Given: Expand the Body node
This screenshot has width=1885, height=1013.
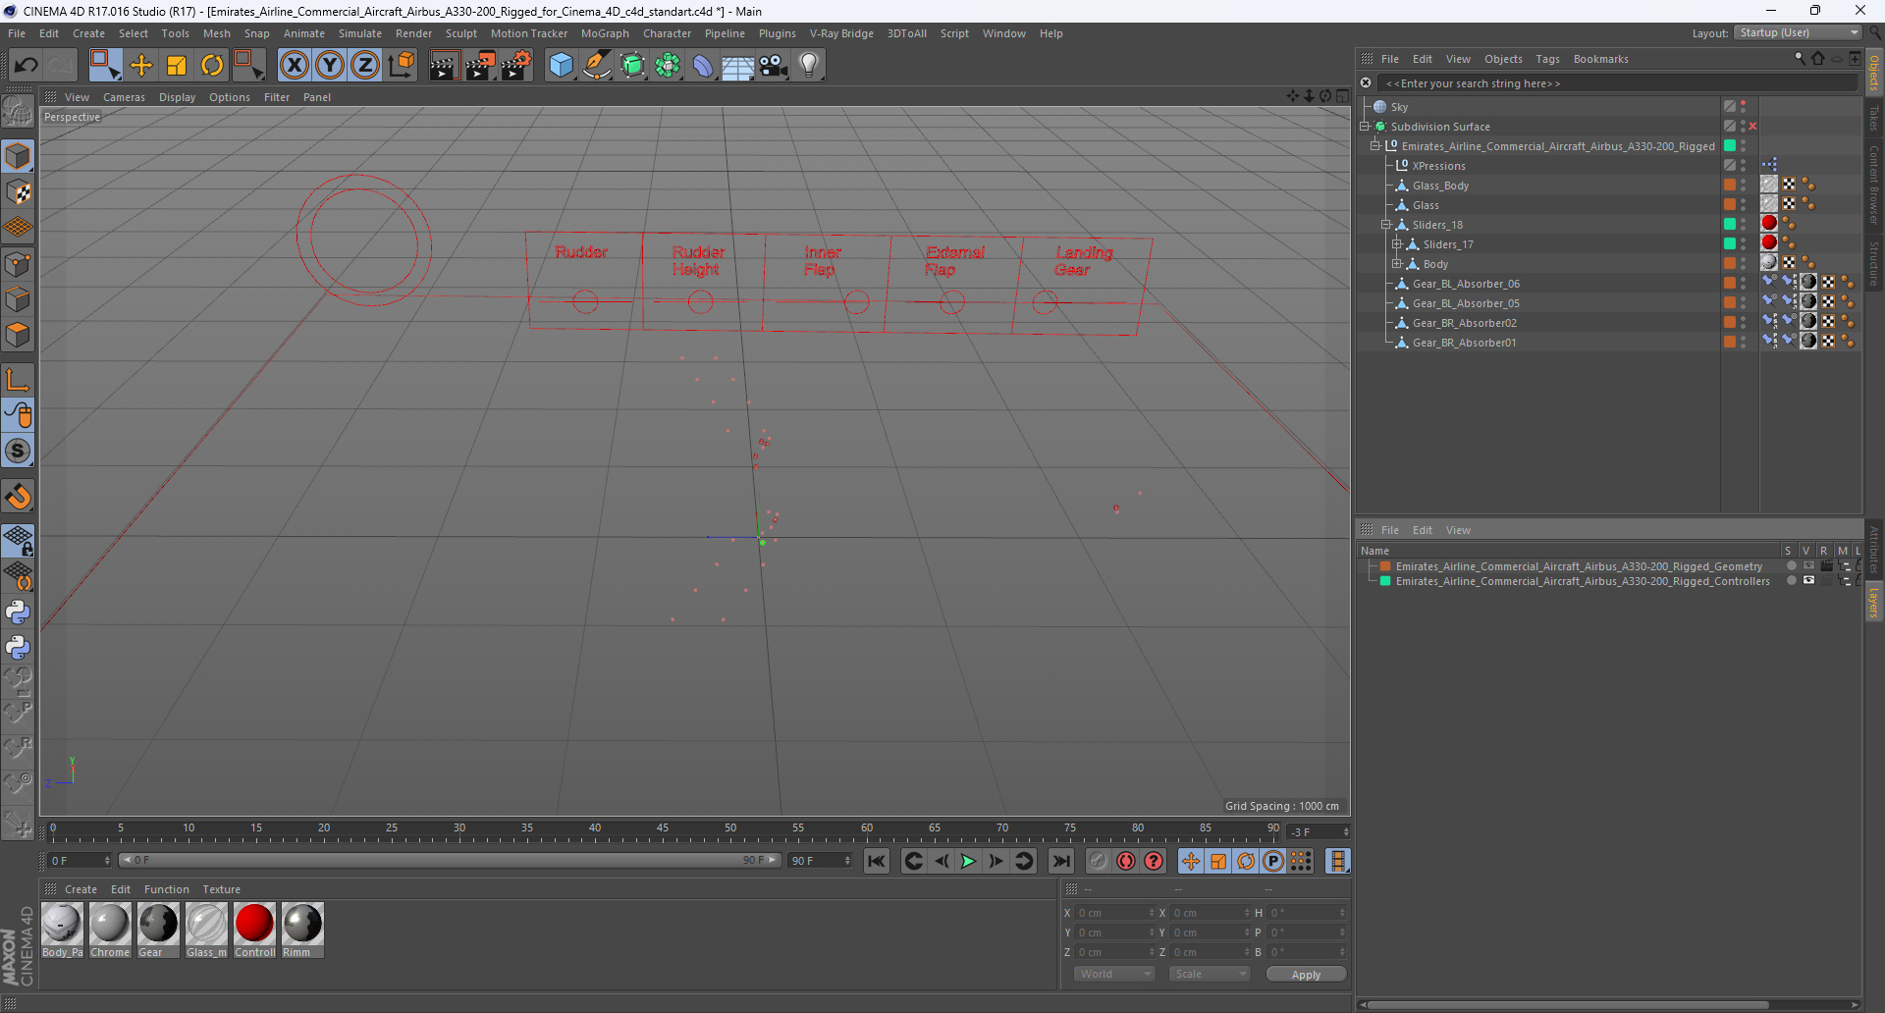Looking at the screenshot, I should click(1397, 264).
